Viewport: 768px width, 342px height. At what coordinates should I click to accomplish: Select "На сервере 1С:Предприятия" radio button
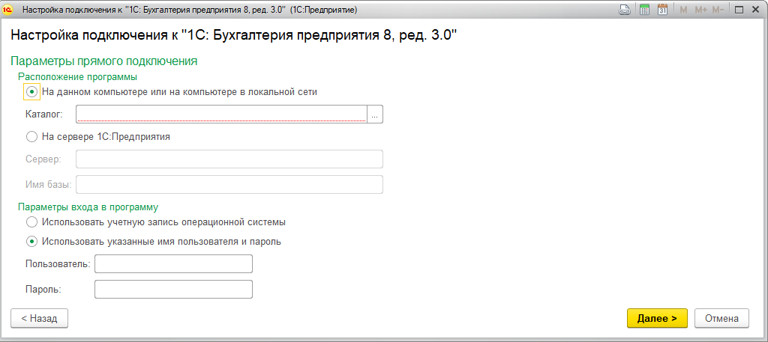[31, 137]
